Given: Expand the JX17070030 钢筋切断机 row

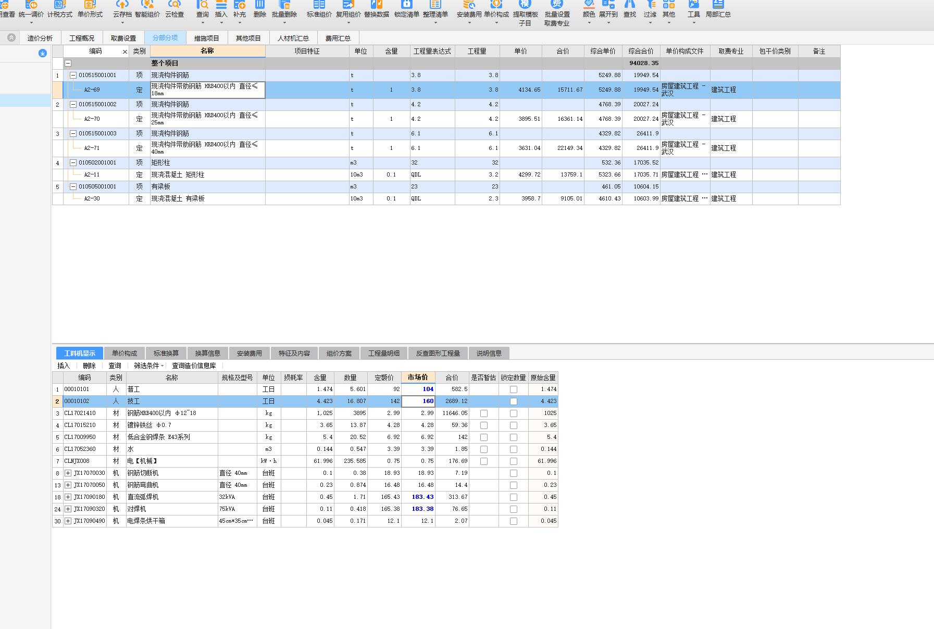Looking at the screenshot, I should 68,473.
